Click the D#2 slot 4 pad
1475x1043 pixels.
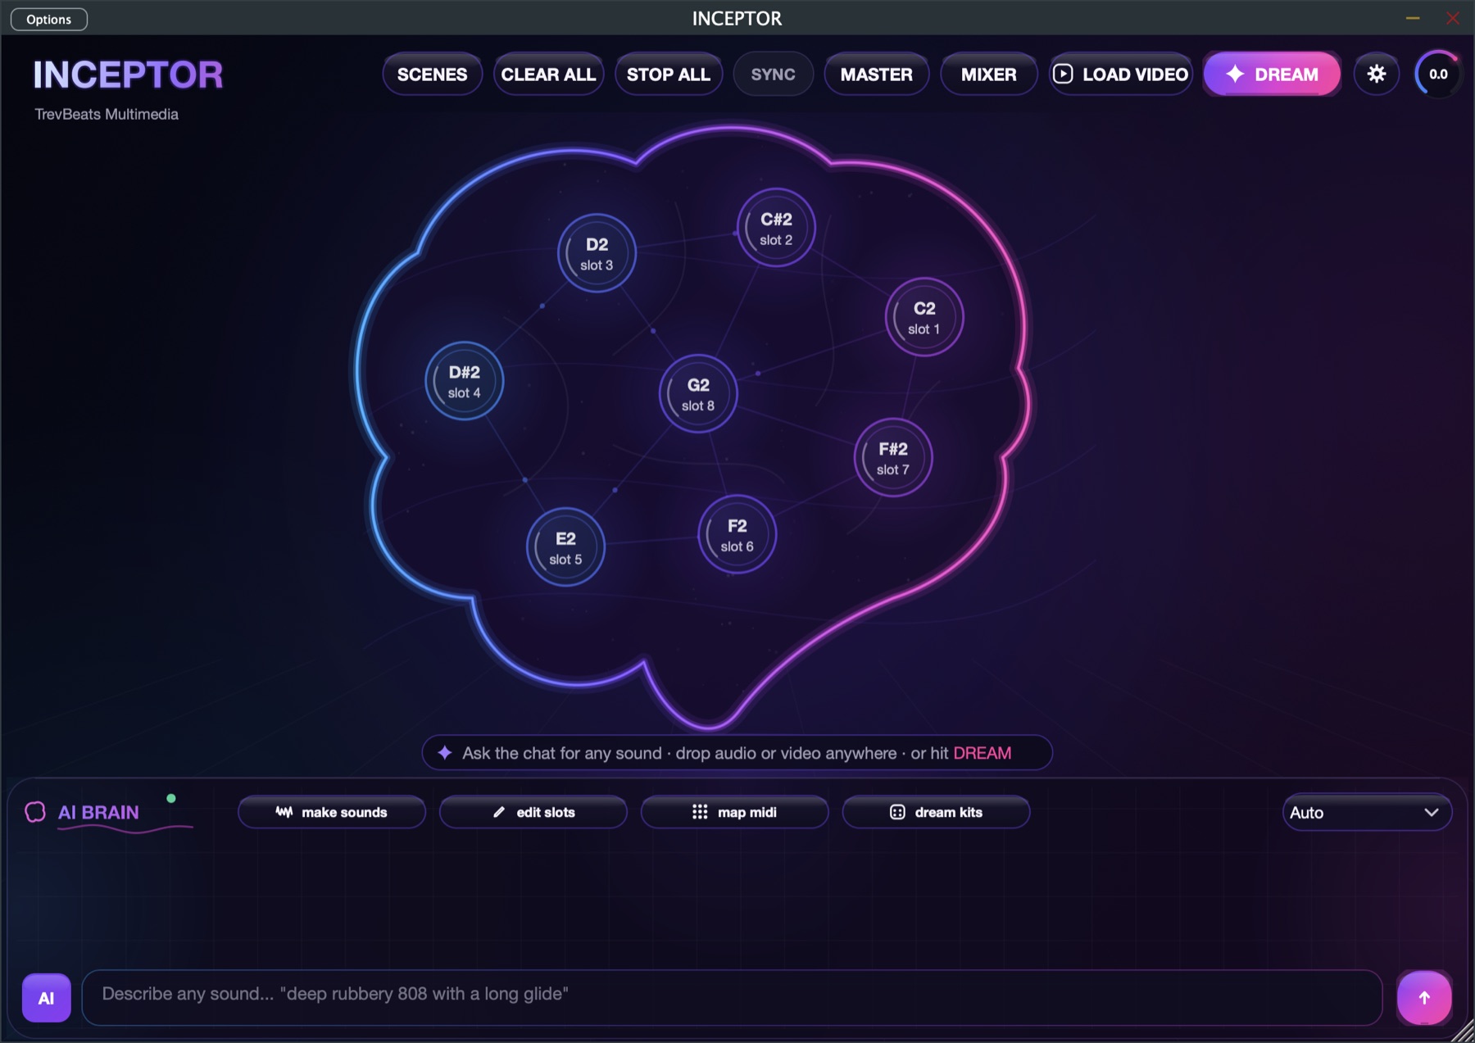tap(464, 381)
